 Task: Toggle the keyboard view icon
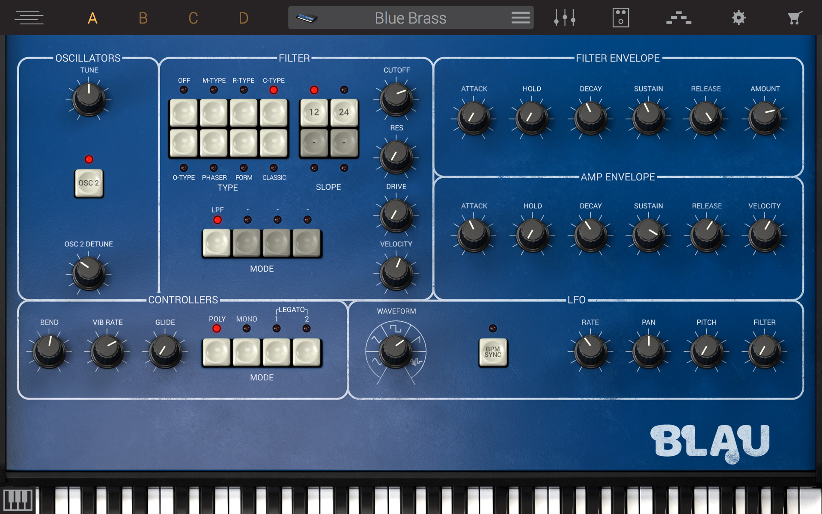coord(18,499)
